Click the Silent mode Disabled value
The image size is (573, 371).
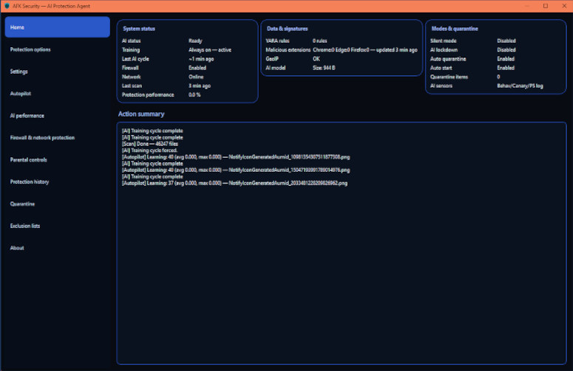coord(506,41)
